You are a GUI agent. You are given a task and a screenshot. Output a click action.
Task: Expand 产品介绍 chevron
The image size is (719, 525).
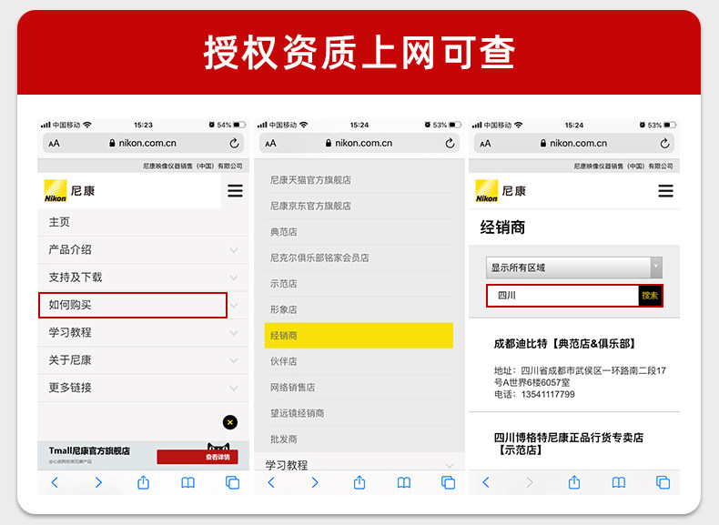234,250
